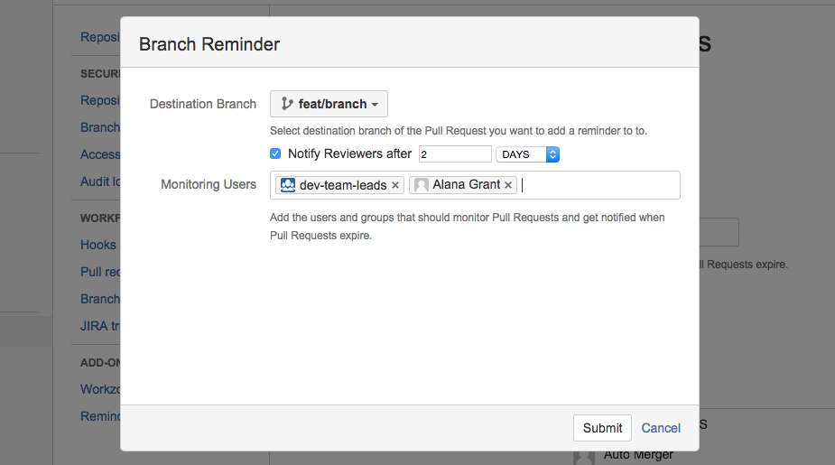Viewport: 835px width, 465px height.
Task: Open the Audit log sidebar item
Action: tap(100, 181)
